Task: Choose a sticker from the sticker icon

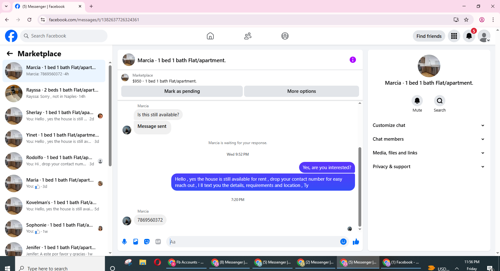Action: tap(147, 242)
